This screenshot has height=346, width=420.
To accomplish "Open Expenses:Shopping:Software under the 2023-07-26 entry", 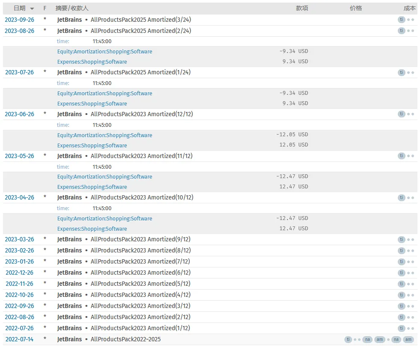I will pos(92,103).
